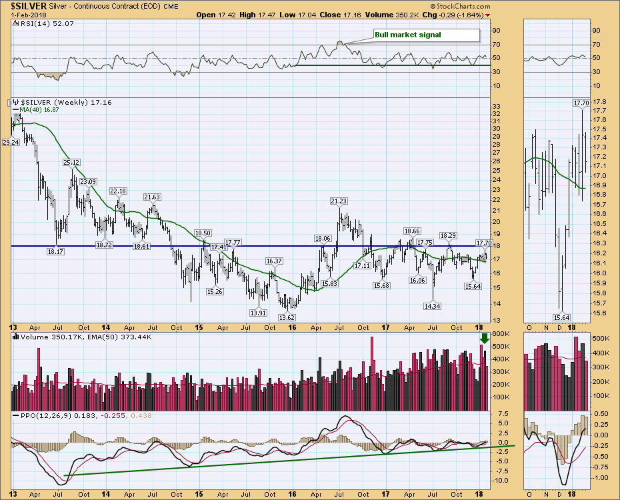Click the 16.37 price label

pyautogui.click(x=274, y=261)
